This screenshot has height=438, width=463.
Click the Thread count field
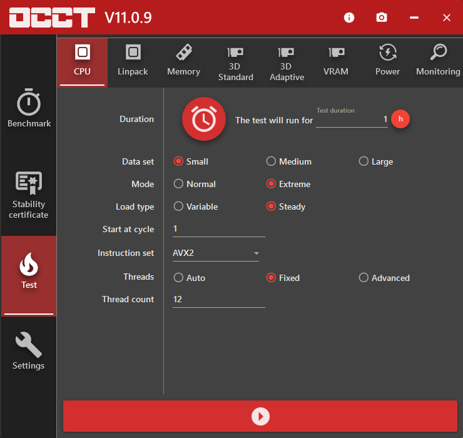coord(219,300)
